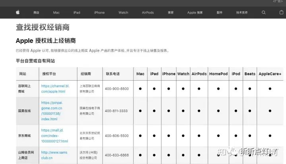Click the 查找授权经销商 page heading

click(43, 27)
